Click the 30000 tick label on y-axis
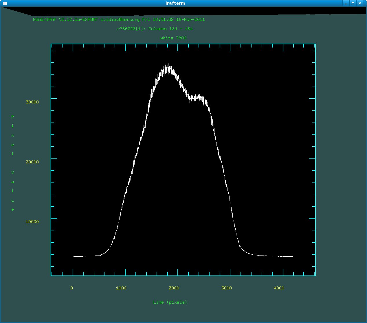The height and width of the screenshot is (323, 367). pos(32,102)
